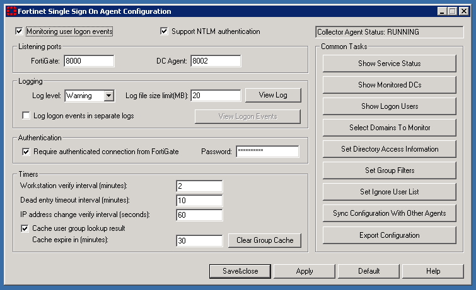Viewport: 476px width, 290px height.
Task: Click Clear Group Cache button
Action: [265, 240]
